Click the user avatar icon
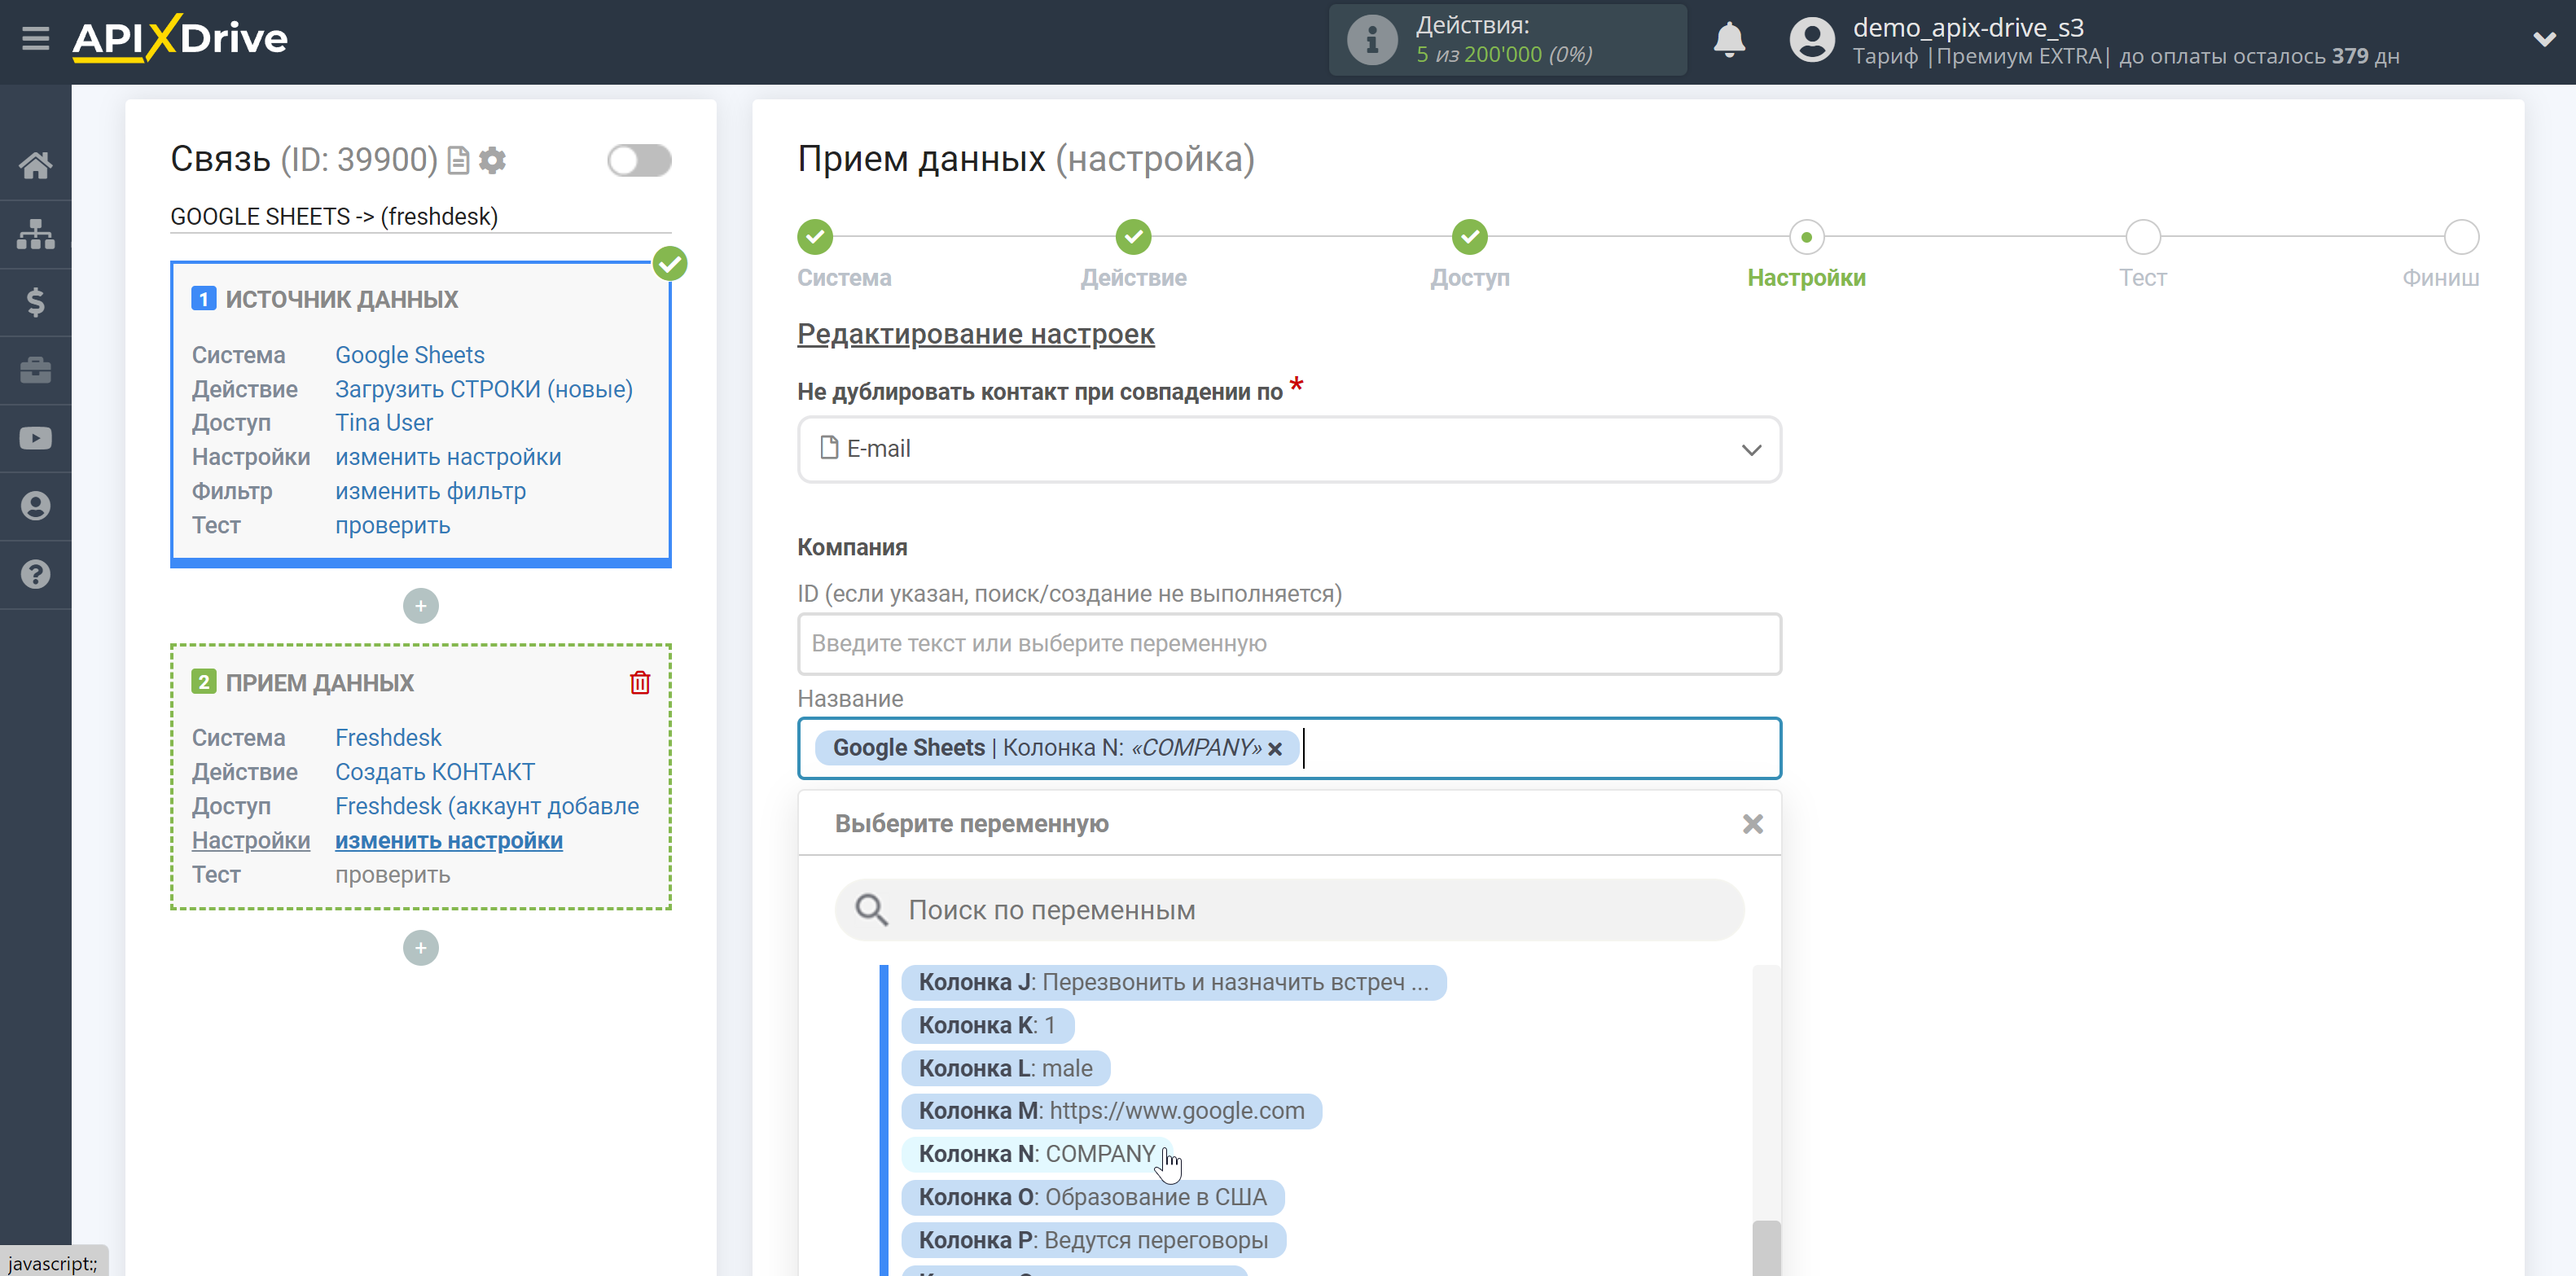This screenshot has width=2576, height=1276. click(1812, 41)
